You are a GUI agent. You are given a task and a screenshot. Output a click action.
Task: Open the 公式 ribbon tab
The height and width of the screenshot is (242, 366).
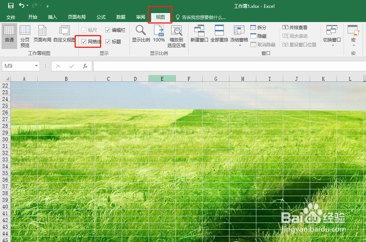click(101, 17)
